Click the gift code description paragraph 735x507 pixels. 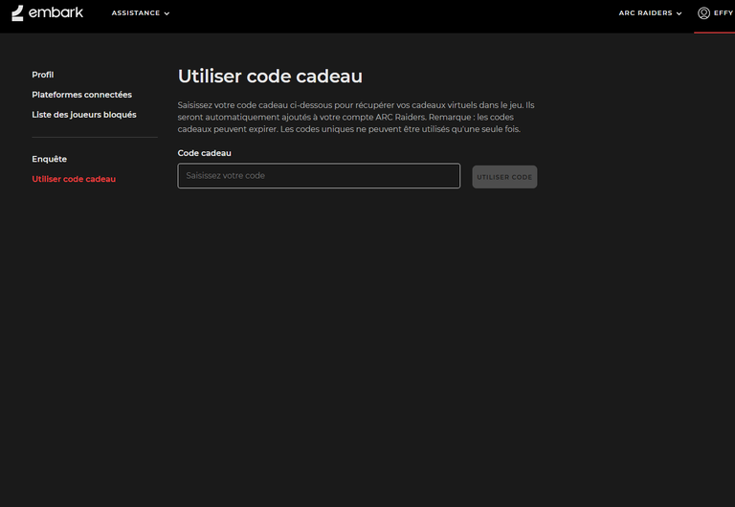[356, 117]
